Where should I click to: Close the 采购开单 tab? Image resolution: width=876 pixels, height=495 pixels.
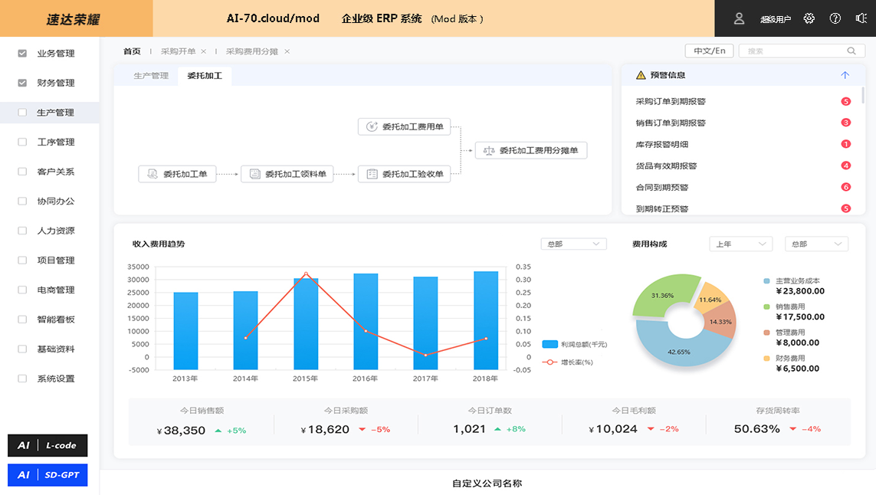[204, 51]
